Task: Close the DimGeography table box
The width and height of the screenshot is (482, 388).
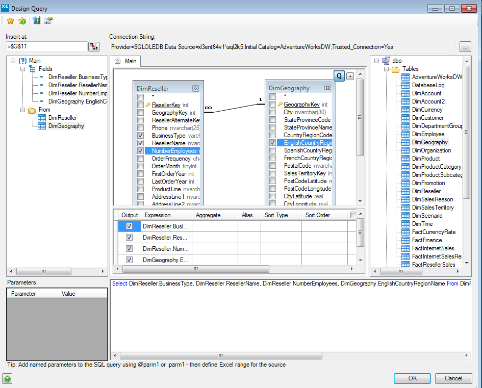Action: point(327,88)
